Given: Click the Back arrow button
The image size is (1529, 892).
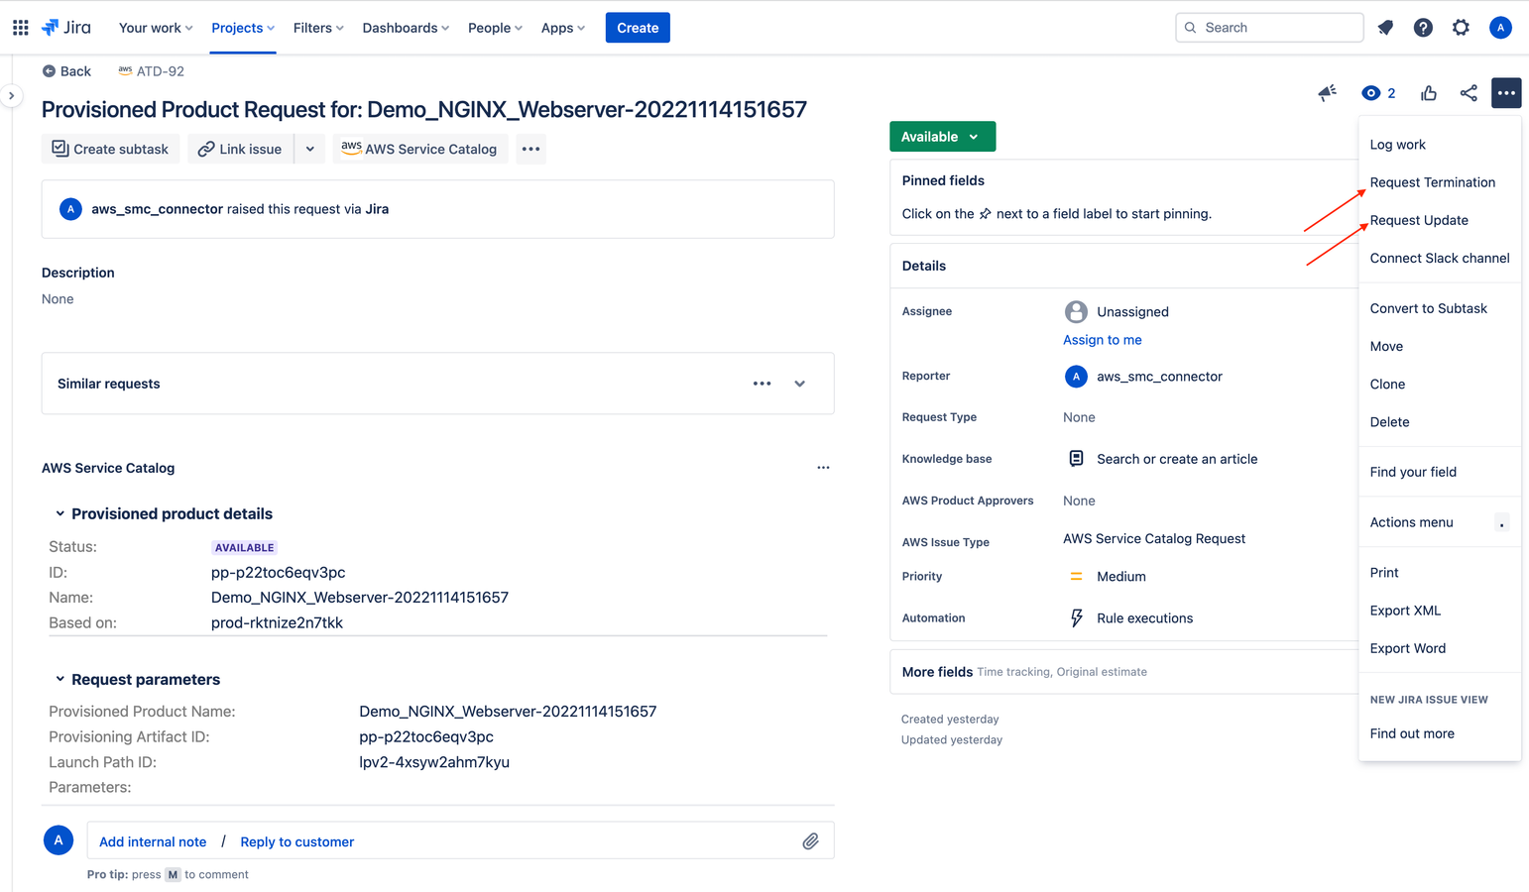Looking at the screenshot, I should (x=66, y=71).
